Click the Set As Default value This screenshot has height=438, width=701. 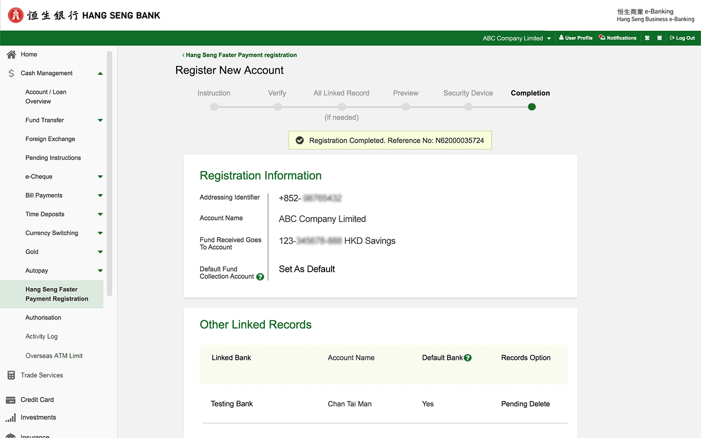click(307, 269)
